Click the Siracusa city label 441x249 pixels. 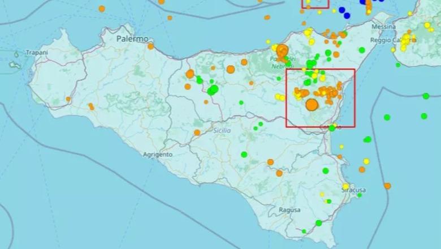tap(355, 191)
